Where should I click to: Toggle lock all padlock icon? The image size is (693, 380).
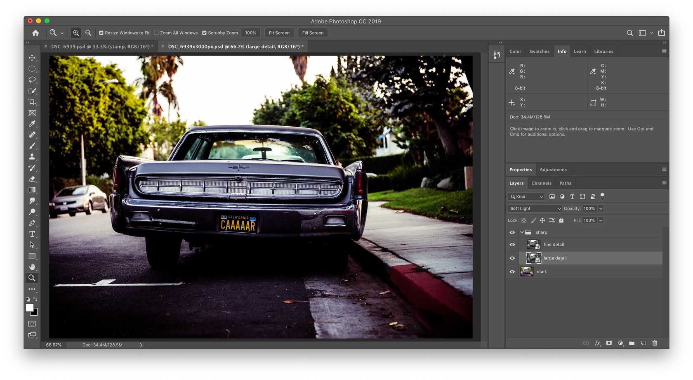coord(561,220)
